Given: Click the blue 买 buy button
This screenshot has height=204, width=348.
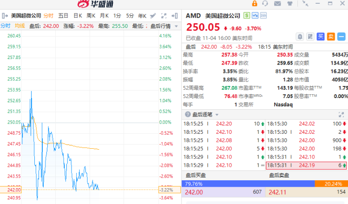Looking at the screenshot, I should tap(321, 36).
